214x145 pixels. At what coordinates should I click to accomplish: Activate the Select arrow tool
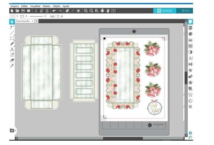coord(12,22)
